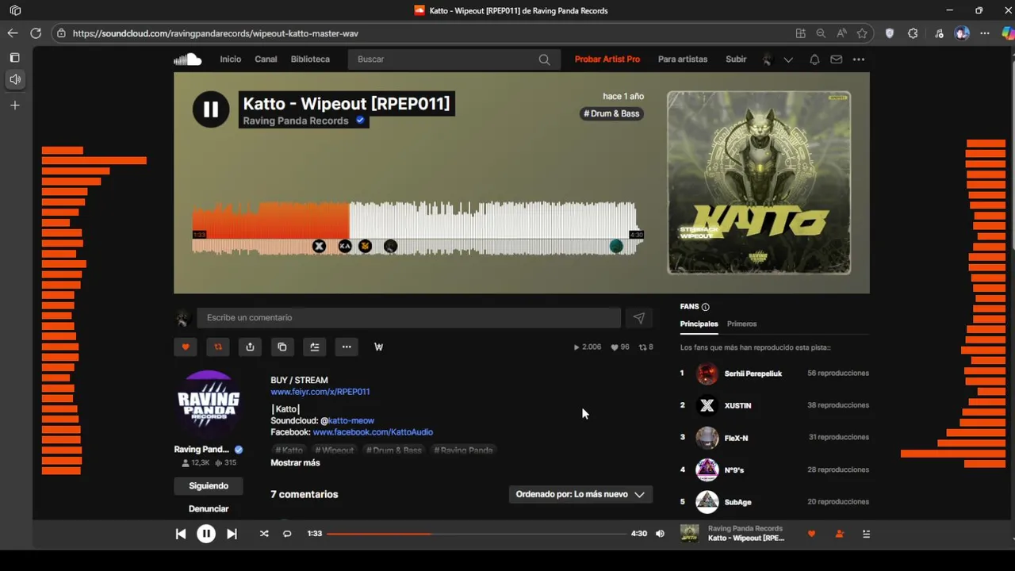Open fan Serhii Perepeliuk's profile
Image resolution: width=1015 pixels, height=571 pixels.
pyautogui.click(x=753, y=374)
